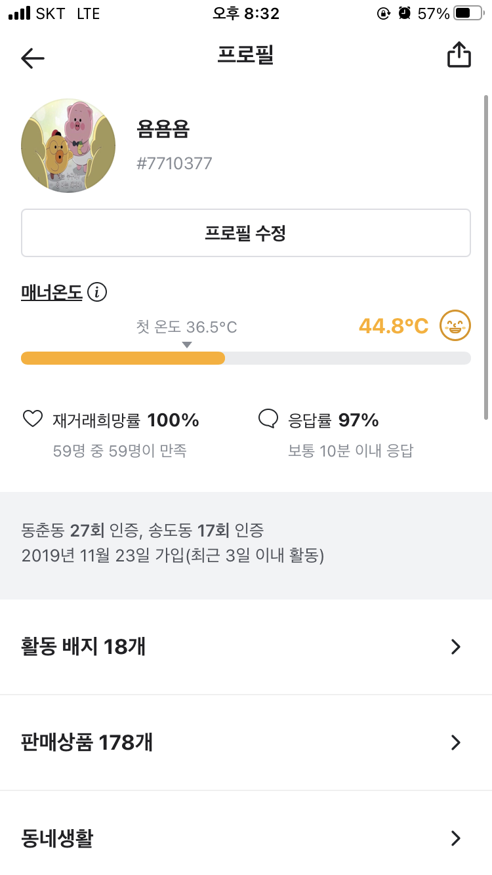Viewport: 492px width, 875px height.
Task: Tap the share icon in header
Action: tap(459, 56)
